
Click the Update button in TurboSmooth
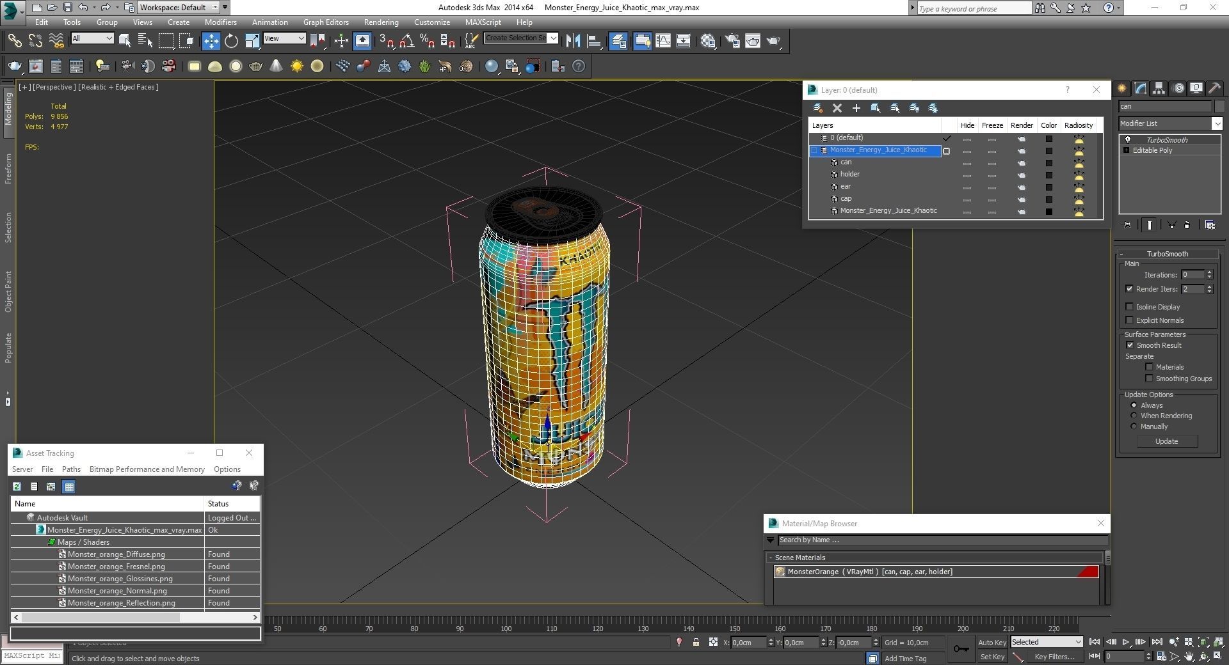(x=1166, y=441)
